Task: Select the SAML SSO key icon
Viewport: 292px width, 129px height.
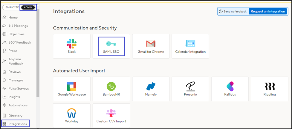Action: [x=111, y=43]
